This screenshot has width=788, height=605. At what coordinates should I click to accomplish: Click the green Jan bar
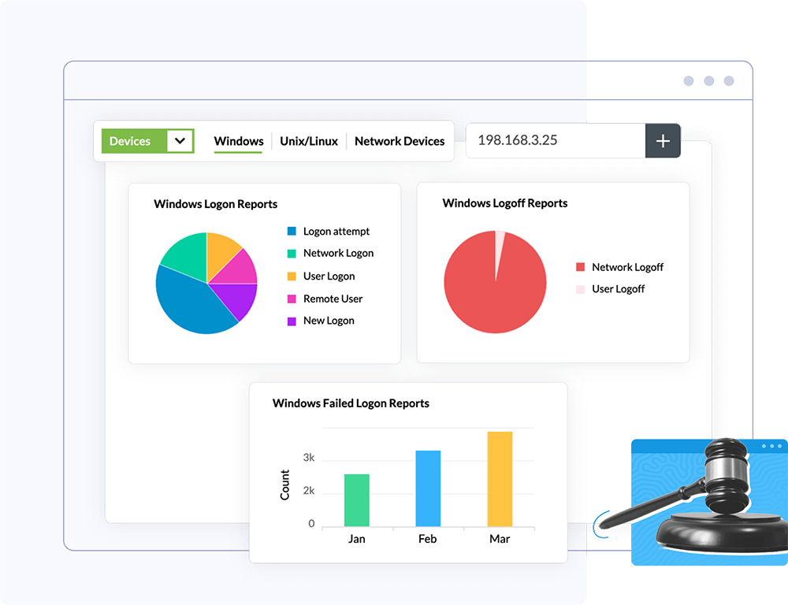[x=357, y=500]
